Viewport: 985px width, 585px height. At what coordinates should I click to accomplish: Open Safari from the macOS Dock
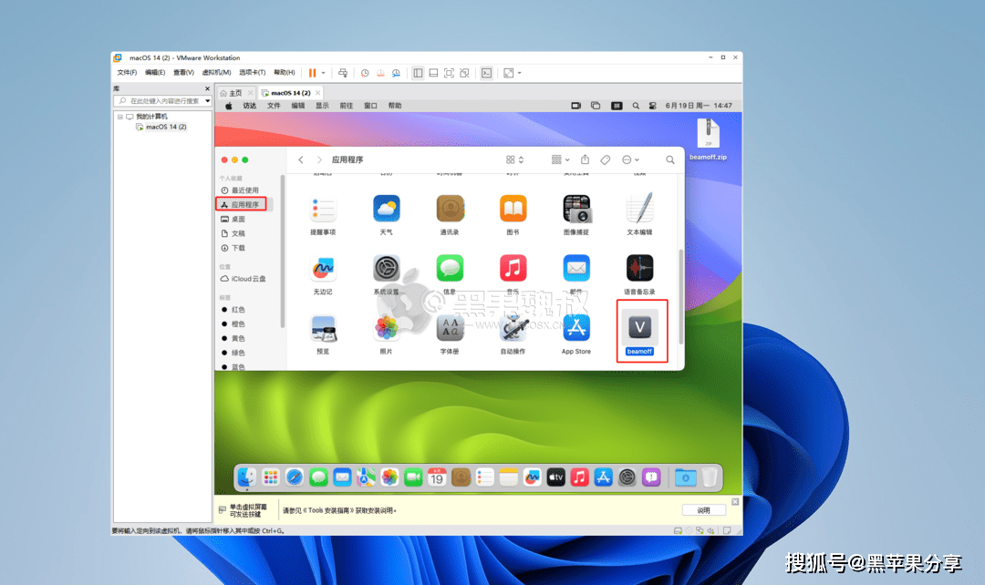tap(294, 477)
